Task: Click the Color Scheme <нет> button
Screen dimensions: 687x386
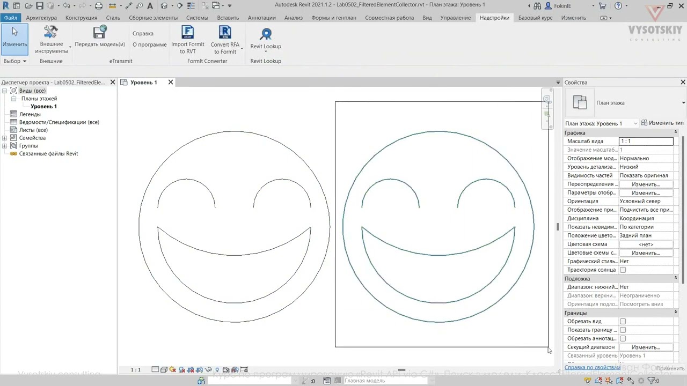Action: point(646,244)
